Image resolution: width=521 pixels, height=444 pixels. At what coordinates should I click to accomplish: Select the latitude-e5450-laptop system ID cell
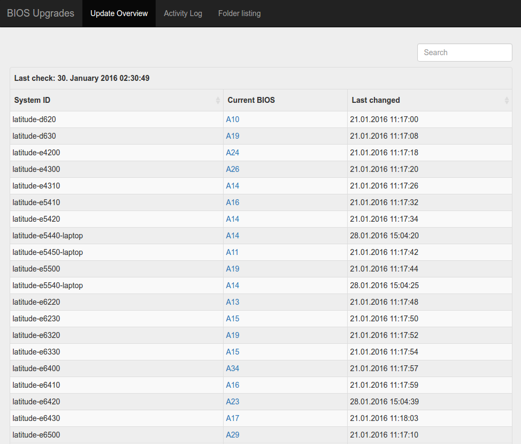point(117,252)
